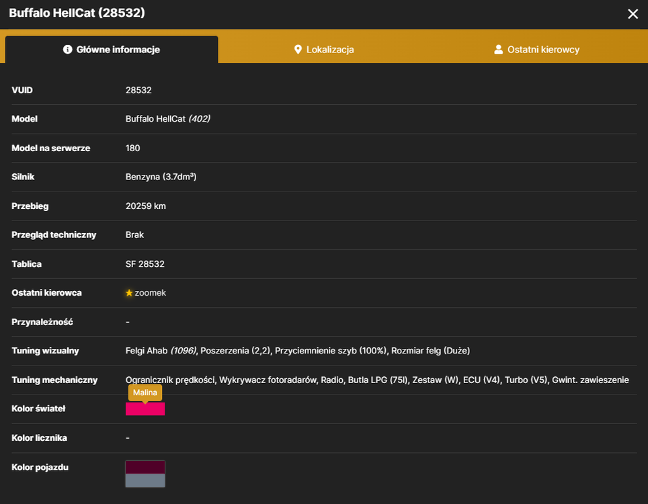Open the zoomek driver profile link

point(150,293)
